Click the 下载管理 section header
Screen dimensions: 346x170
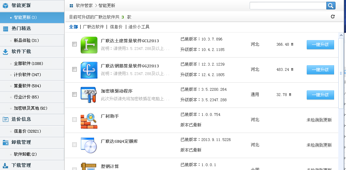point(32,165)
